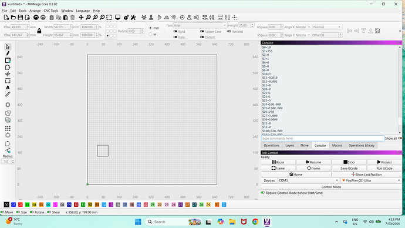Select the polygon drawing tool
This screenshot has width=405, height=228.
click(8, 68)
